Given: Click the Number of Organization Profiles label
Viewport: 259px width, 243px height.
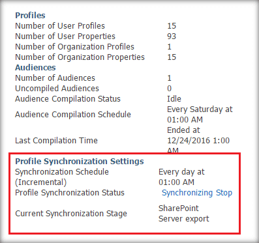Looking at the screenshot, I should (x=75, y=47).
